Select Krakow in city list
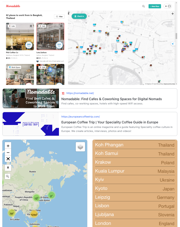This screenshot has height=227, width=180. 135,162
